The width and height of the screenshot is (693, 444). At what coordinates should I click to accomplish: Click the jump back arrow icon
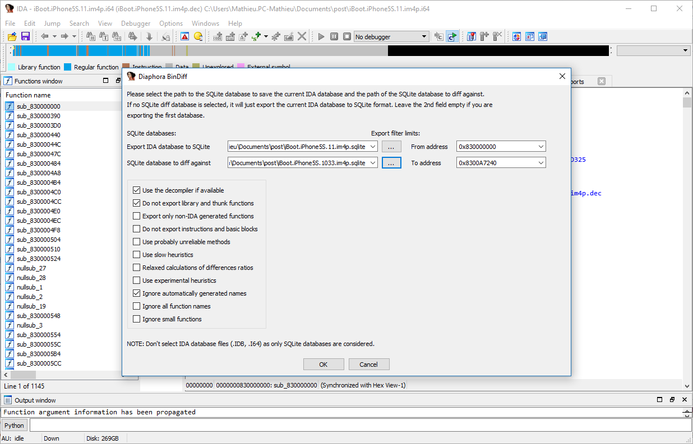(x=45, y=36)
